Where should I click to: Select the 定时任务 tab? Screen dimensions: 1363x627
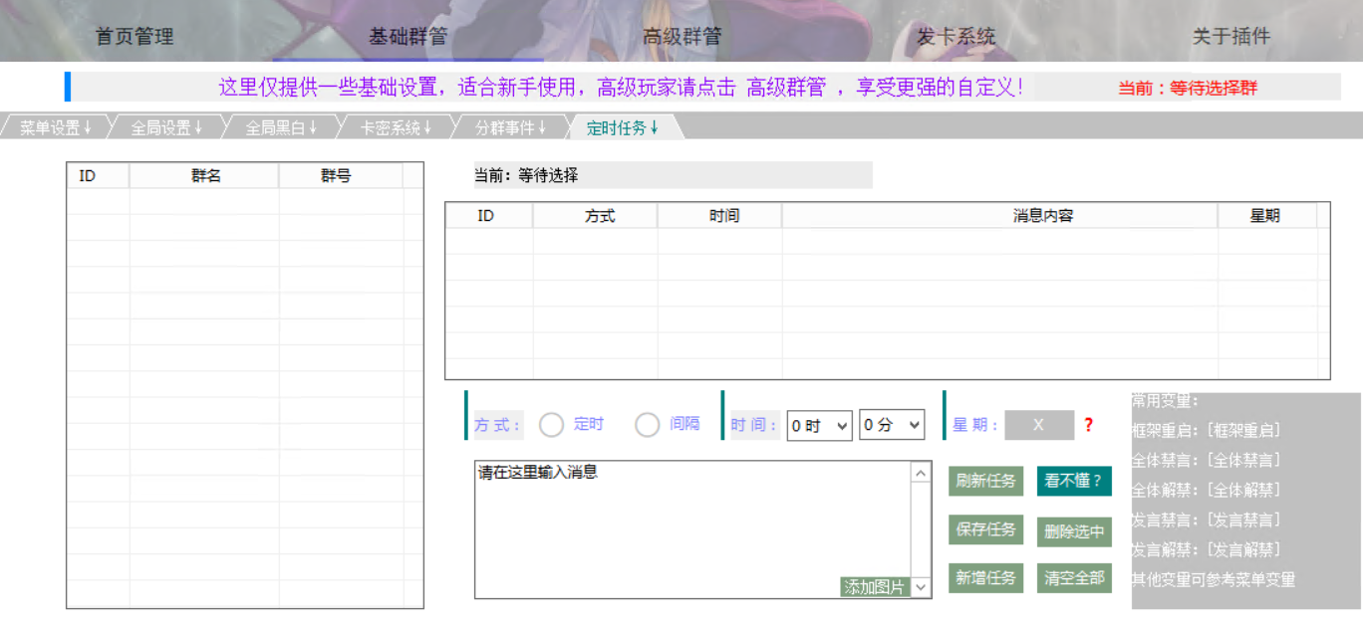[623, 127]
